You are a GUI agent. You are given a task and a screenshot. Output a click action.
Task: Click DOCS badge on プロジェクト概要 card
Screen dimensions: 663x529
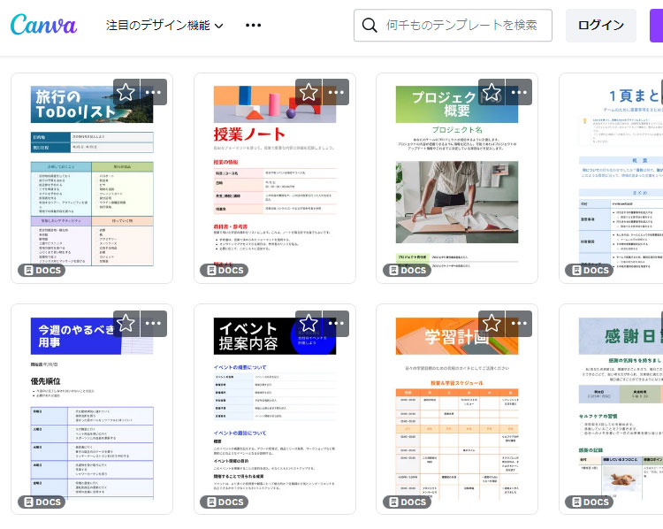(x=407, y=271)
